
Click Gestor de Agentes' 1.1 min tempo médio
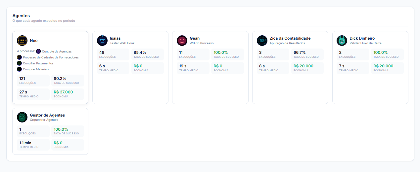[x=25, y=143]
